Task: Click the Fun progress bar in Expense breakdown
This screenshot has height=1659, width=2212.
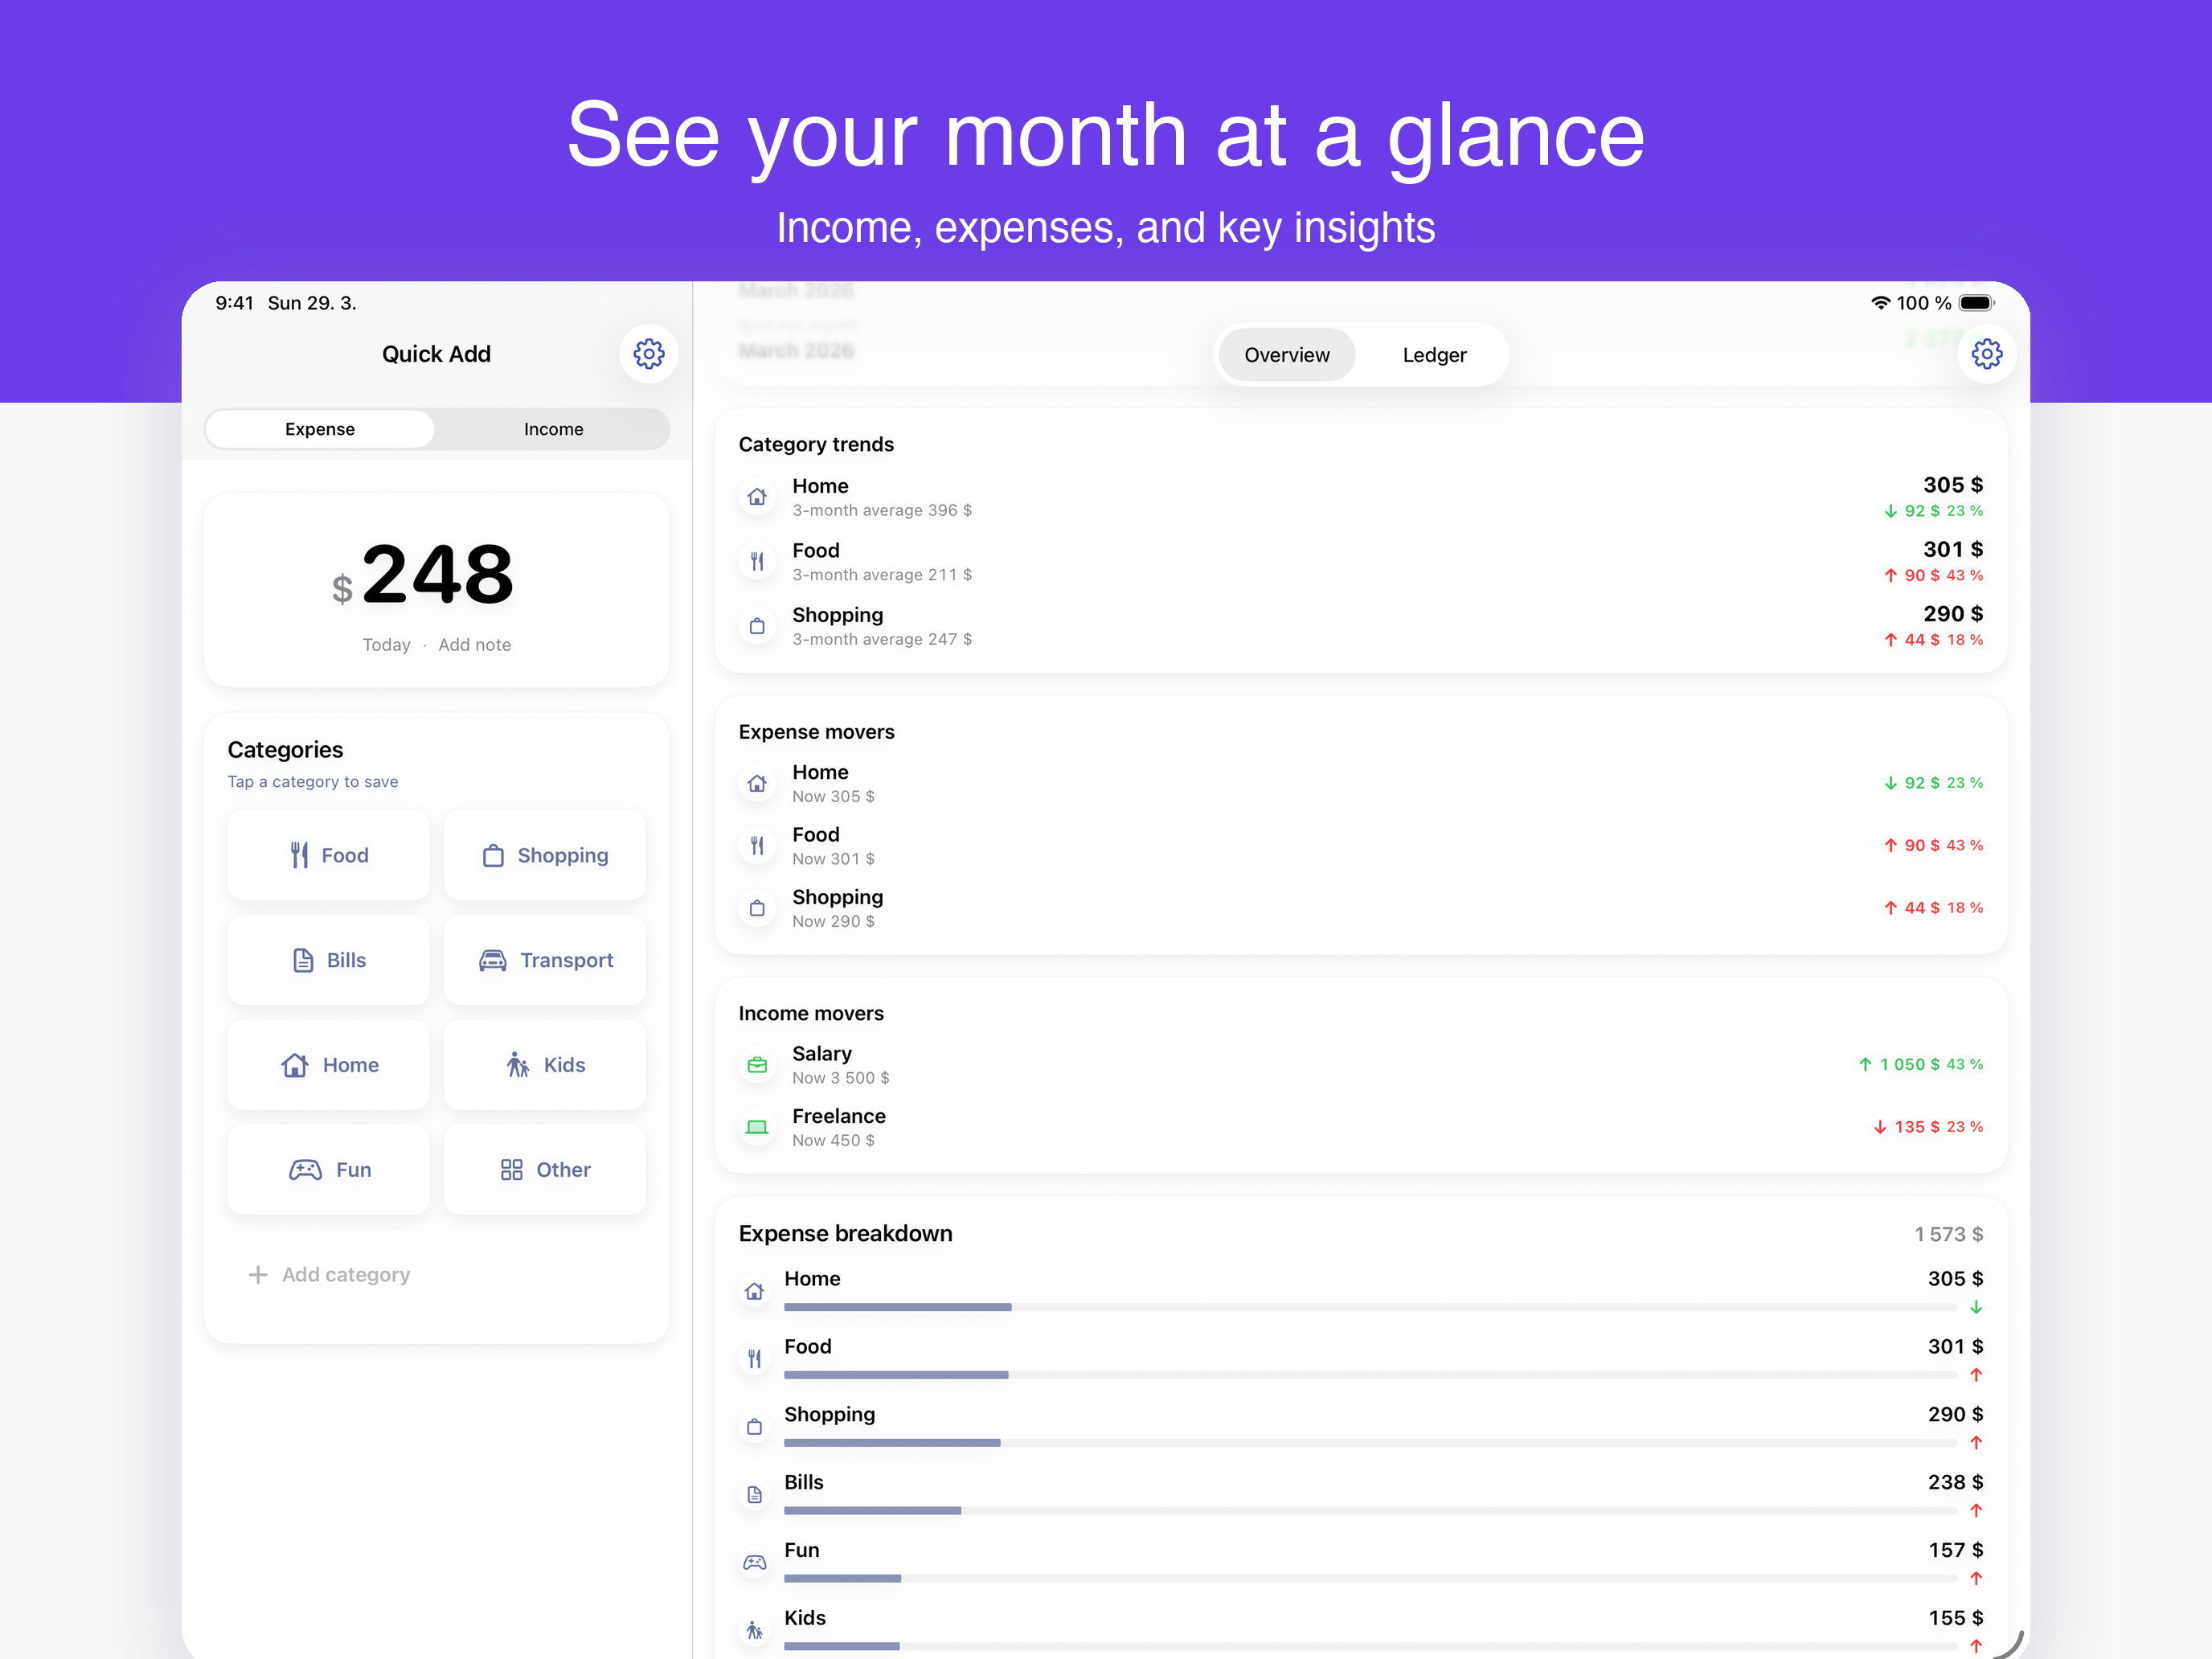Action: (x=1370, y=1579)
